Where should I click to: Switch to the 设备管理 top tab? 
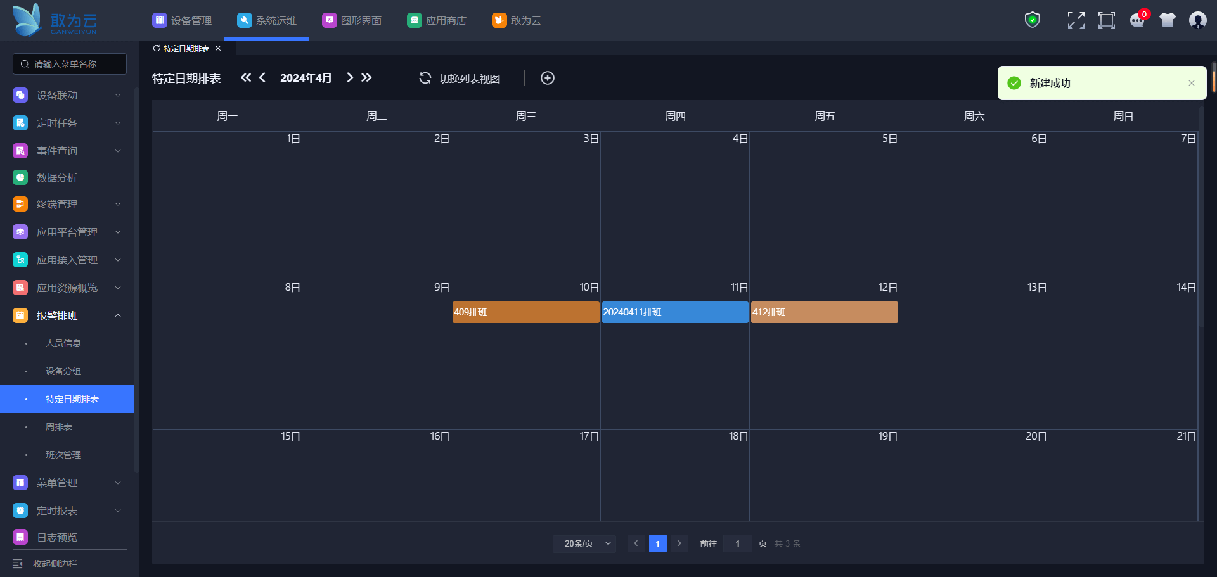pyautogui.click(x=183, y=20)
